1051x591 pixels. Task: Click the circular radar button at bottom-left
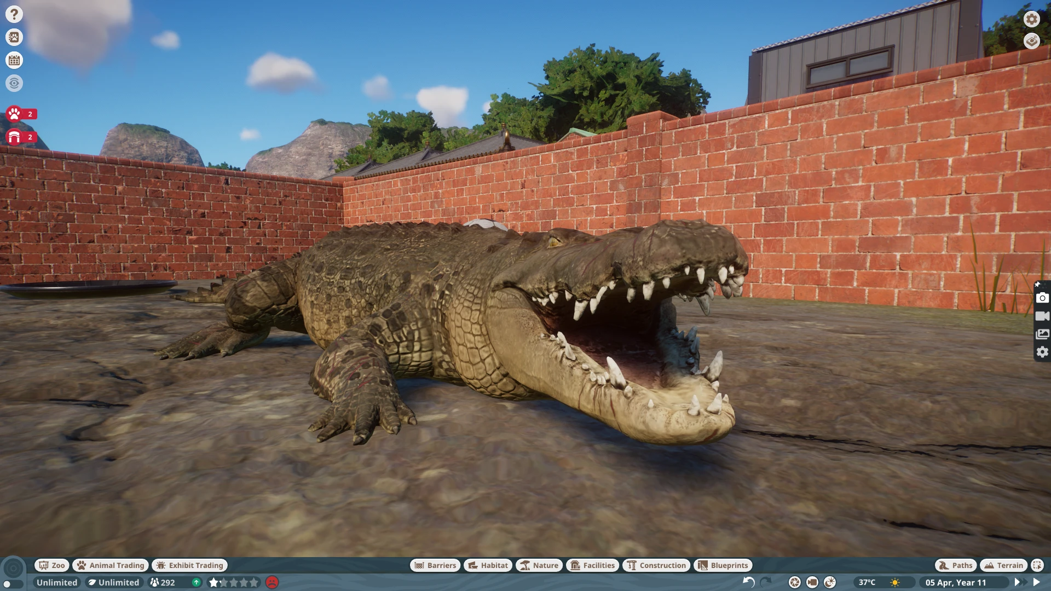(13, 569)
